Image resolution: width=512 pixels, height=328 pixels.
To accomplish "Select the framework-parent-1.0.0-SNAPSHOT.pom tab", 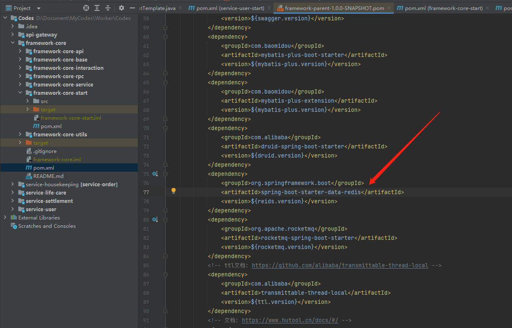I will pos(334,8).
